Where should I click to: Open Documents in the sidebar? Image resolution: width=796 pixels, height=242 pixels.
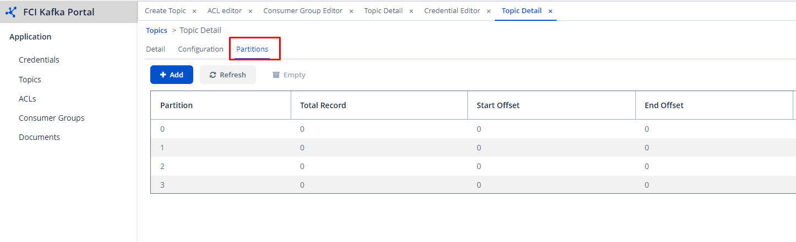tap(39, 137)
